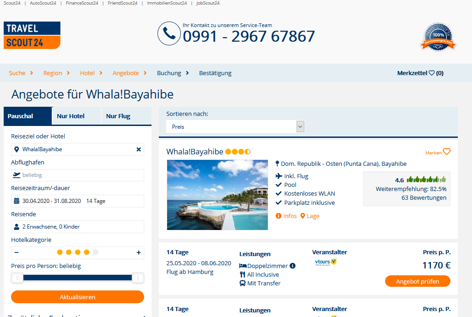Open the Reisezeitraum date range field

(78, 201)
